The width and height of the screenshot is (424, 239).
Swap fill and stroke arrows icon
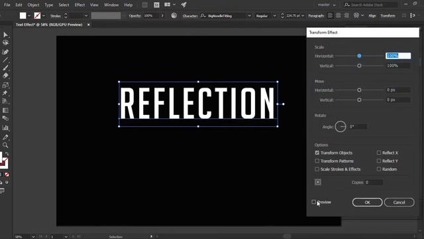click(7, 154)
